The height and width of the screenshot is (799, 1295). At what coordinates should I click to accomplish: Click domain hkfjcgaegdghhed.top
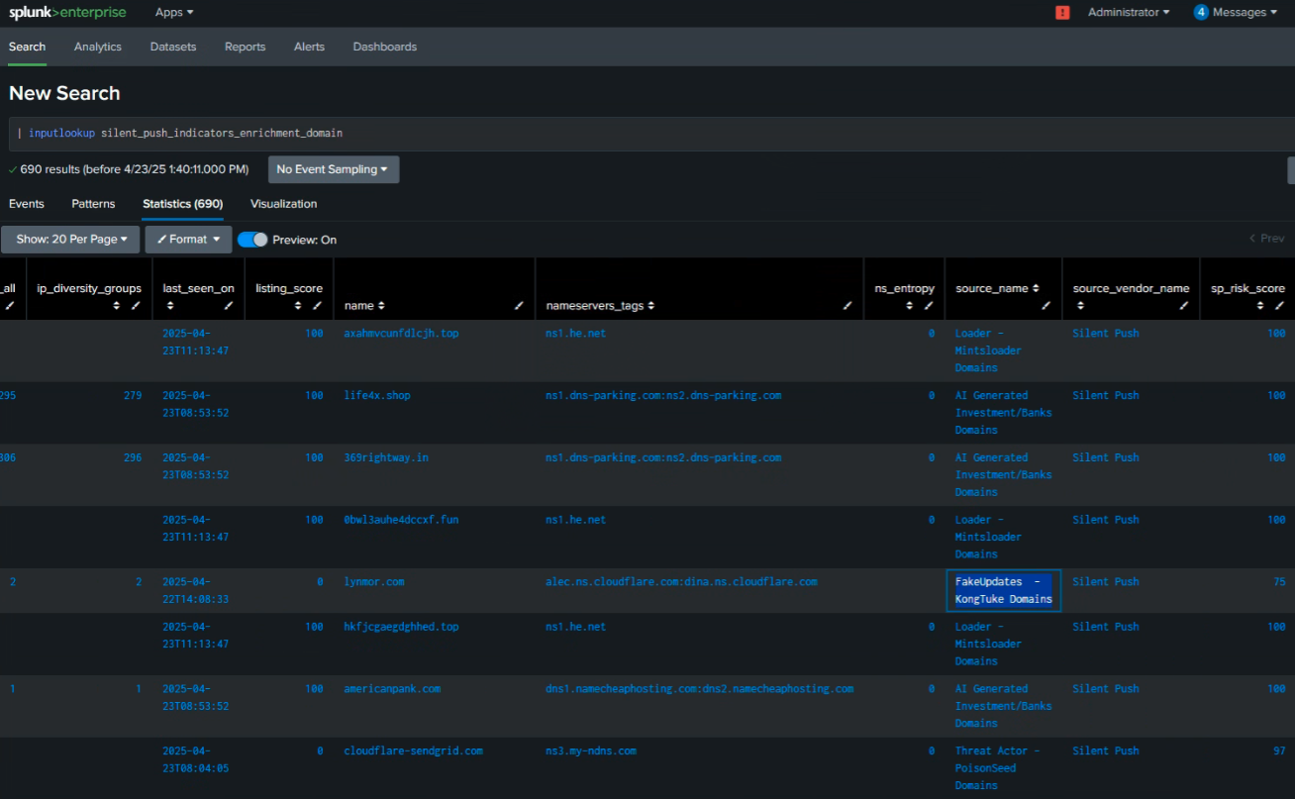point(401,627)
